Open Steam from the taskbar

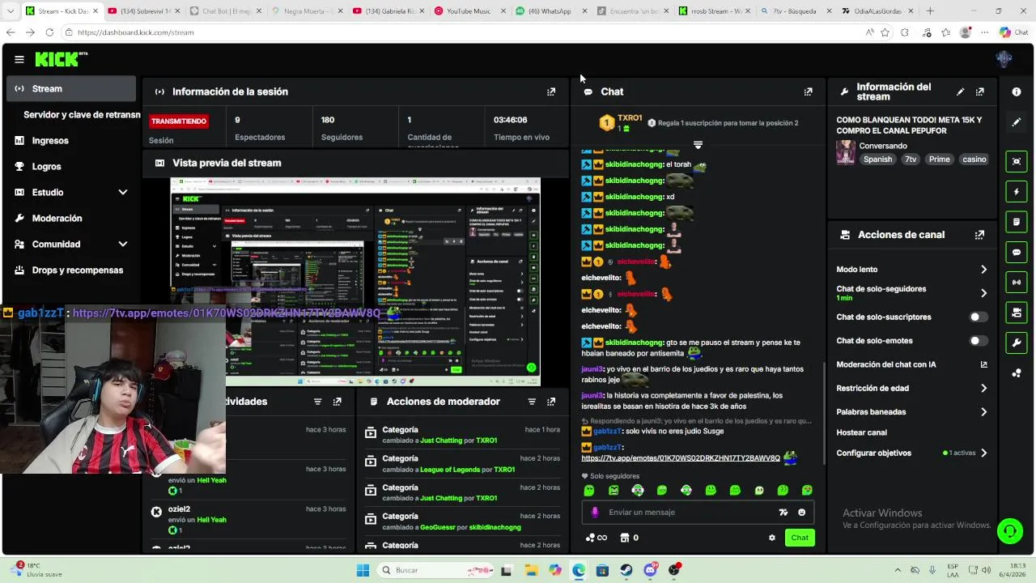[626, 570]
